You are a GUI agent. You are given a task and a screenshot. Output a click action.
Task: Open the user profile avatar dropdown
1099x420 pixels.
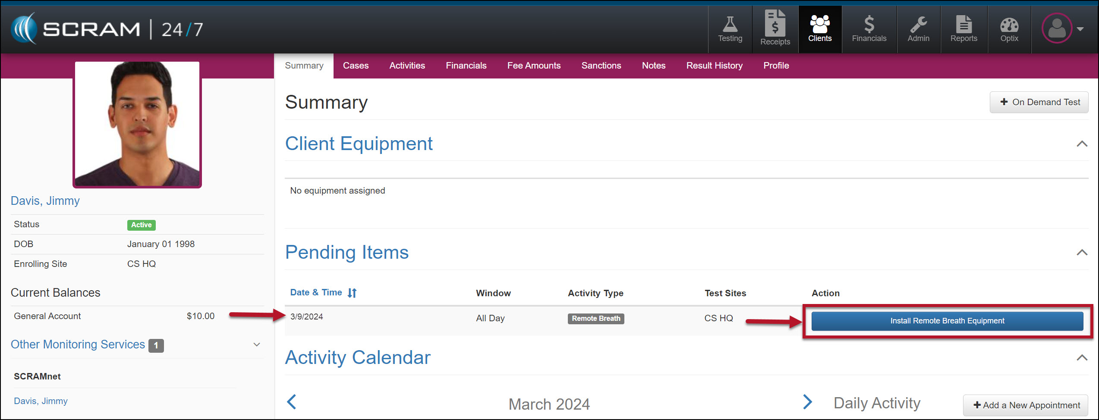coord(1062,29)
